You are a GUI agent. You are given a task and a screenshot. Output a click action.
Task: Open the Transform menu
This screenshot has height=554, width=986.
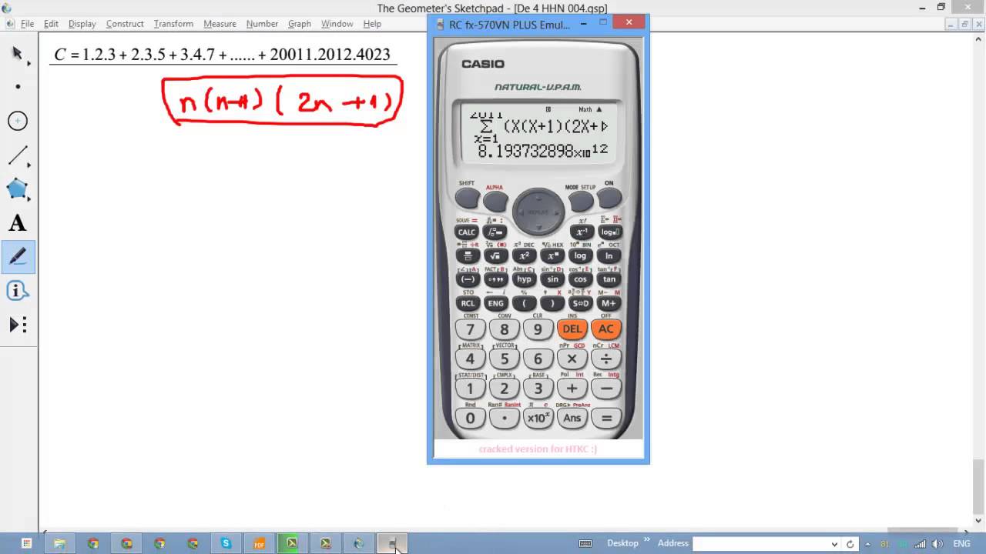pyautogui.click(x=173, y=24)
